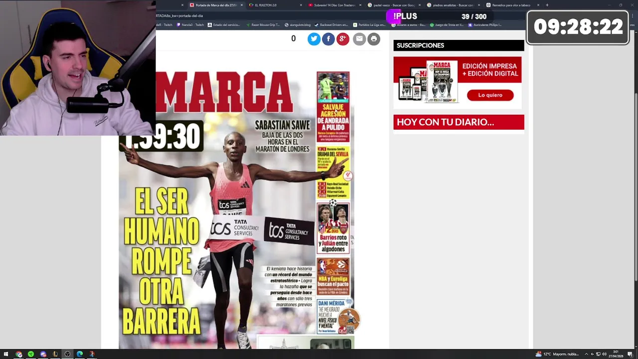The width and height of the screenshot is (638, 359).
Task: Open the Windows Start menu
Action: point(6,354)
